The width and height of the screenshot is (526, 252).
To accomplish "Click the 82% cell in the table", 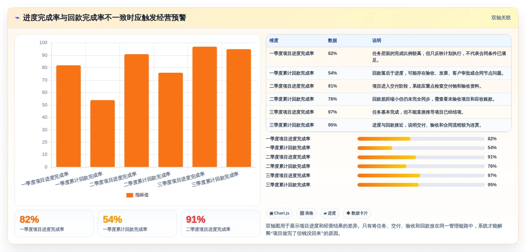I will (x=333, y=53).
